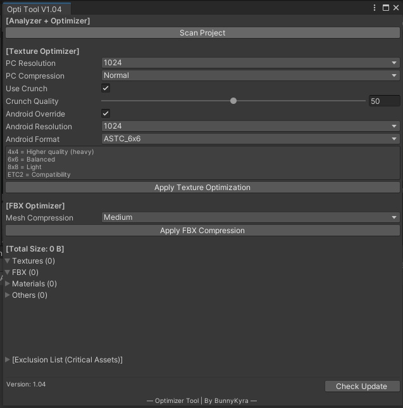403x408 pixels.
Task: Open the Android Resolution dropdown
Action: tap(251, 126)
